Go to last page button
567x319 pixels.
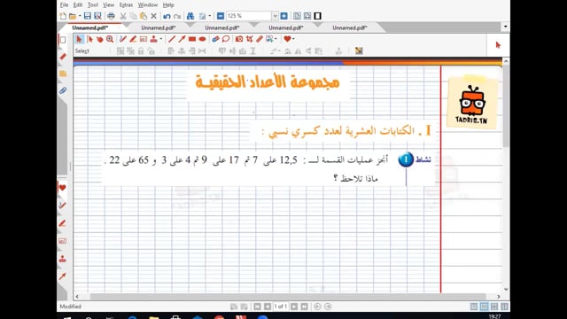[305, 307]
